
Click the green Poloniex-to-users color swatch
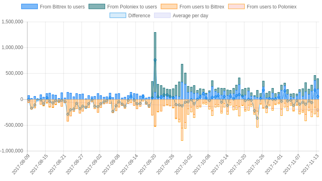coord(97,6)
